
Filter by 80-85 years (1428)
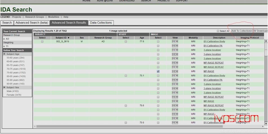coord(16,76)
